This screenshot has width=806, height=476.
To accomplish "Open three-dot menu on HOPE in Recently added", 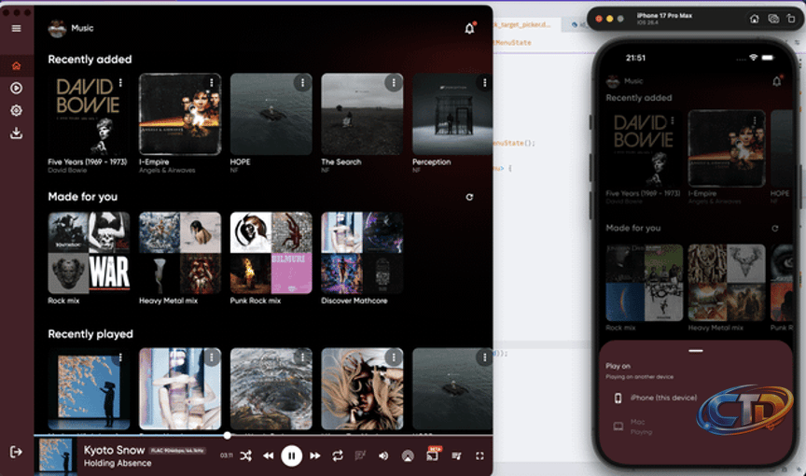I will point(302,83).
